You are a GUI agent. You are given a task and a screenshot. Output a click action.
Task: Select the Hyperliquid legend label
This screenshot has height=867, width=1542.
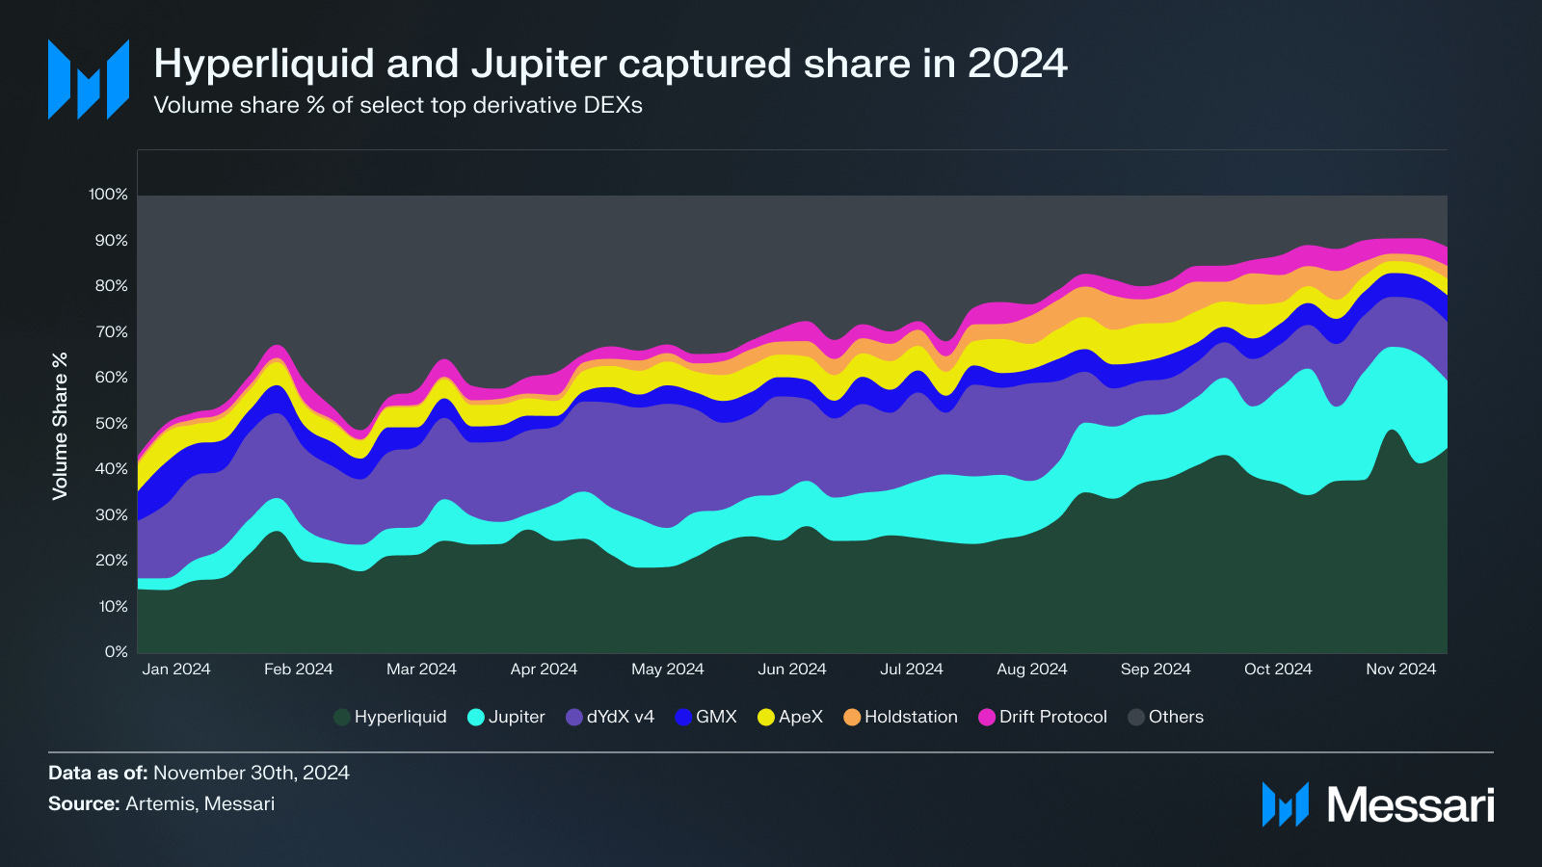click(401, 717)
